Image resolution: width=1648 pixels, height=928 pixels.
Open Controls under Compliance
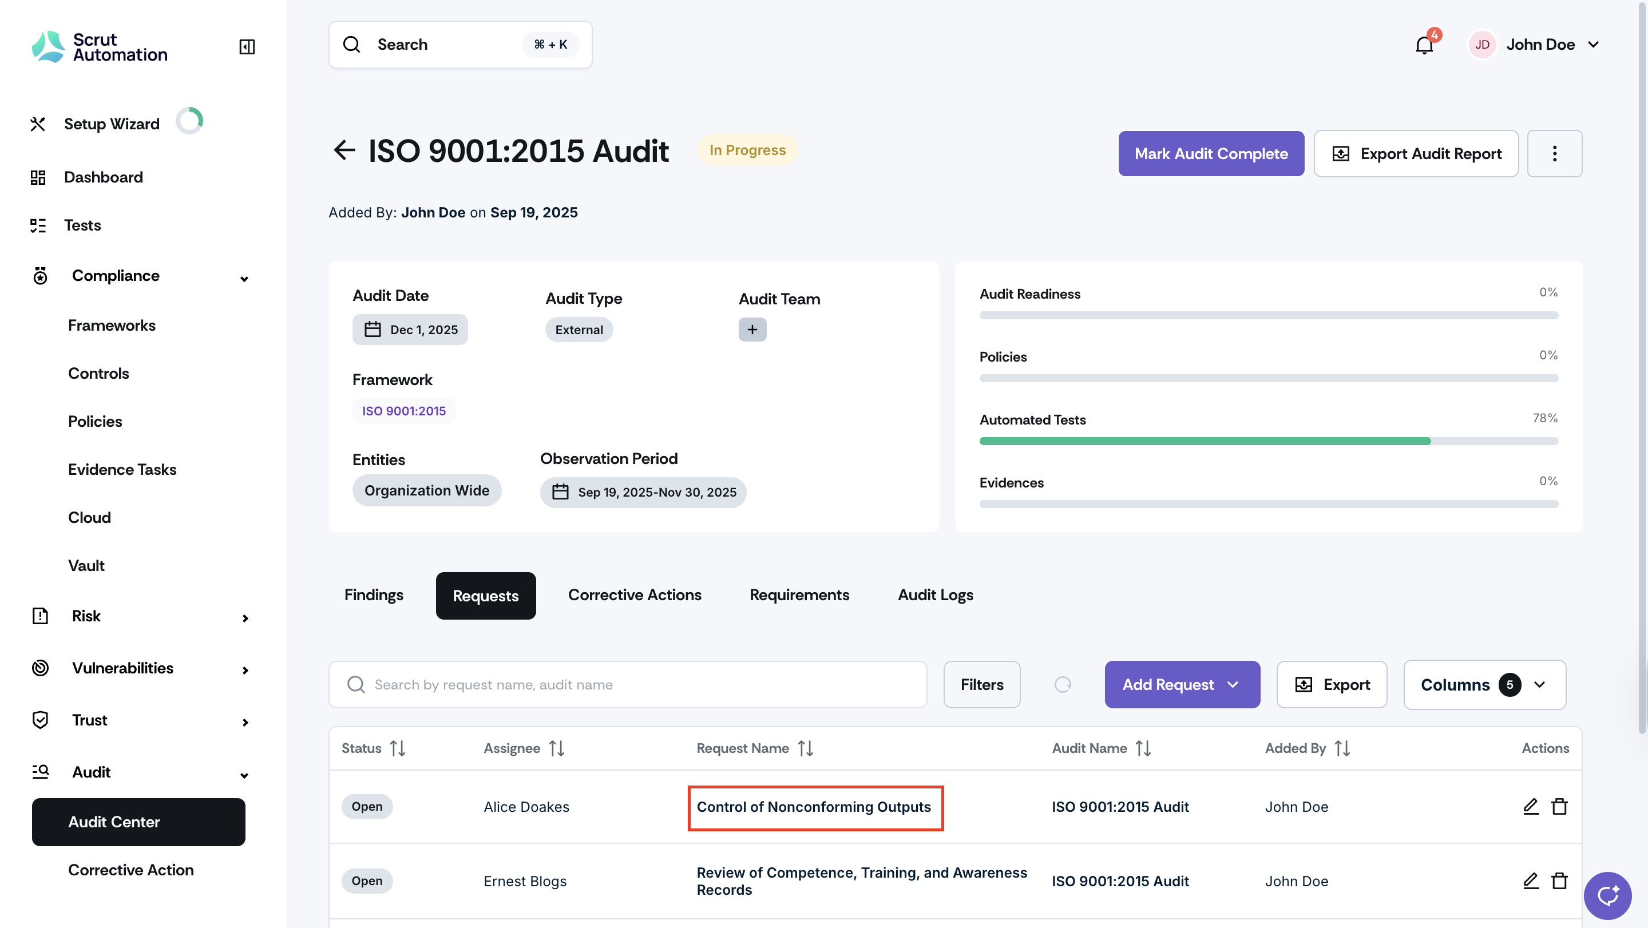click(98, 374)
